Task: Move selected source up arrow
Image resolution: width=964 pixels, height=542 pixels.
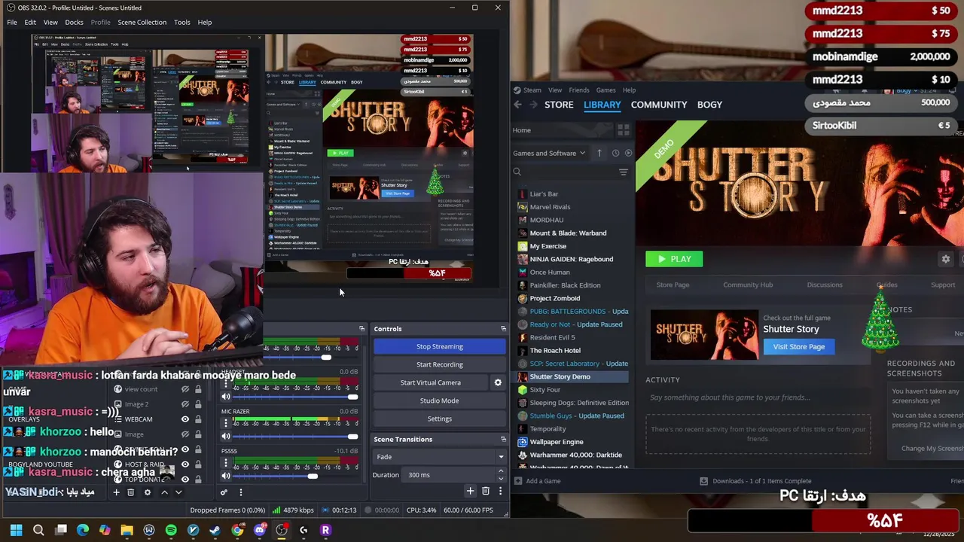Action: tap(164, 492)
